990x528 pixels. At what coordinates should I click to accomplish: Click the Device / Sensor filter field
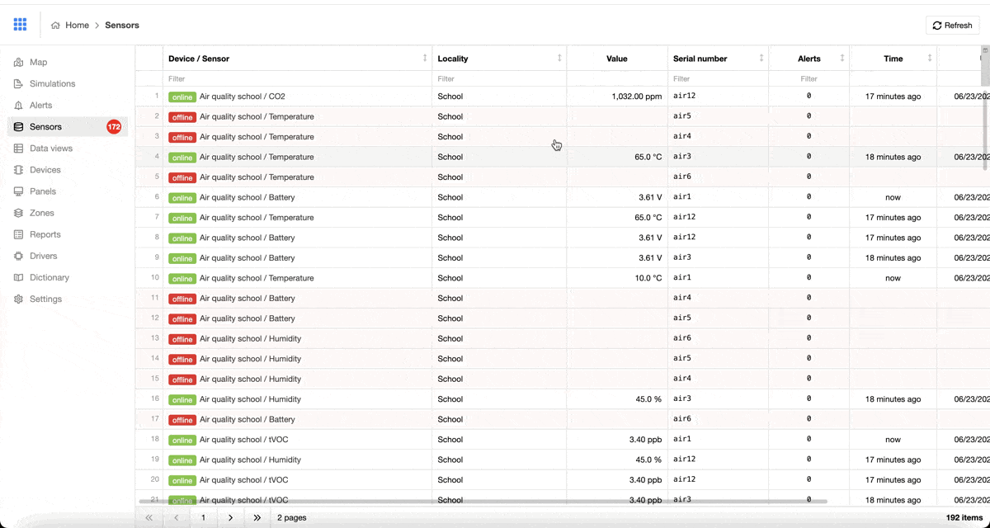[297, 79]
